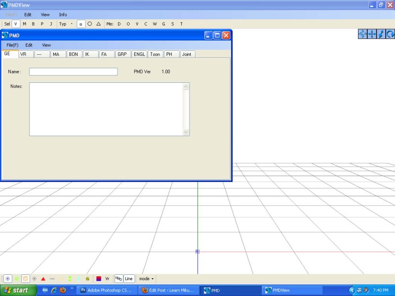This screenshot has width=395, height=296.
Task: Toggle the Line display button
Action: coord(128,279)
